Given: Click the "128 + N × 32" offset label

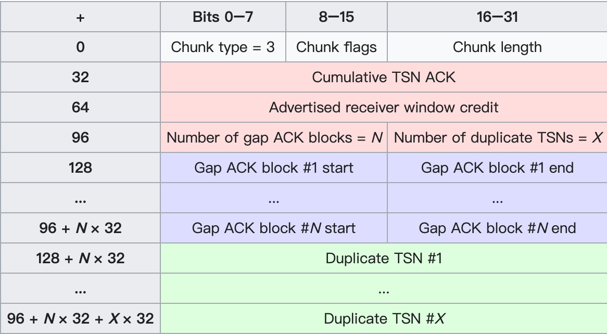Looking at the screenshot, I should tap(80, 259).
